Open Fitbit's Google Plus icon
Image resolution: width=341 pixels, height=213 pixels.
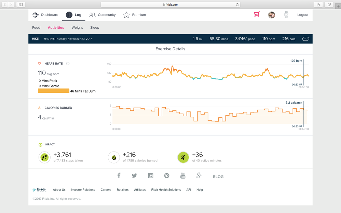[199, 176]
